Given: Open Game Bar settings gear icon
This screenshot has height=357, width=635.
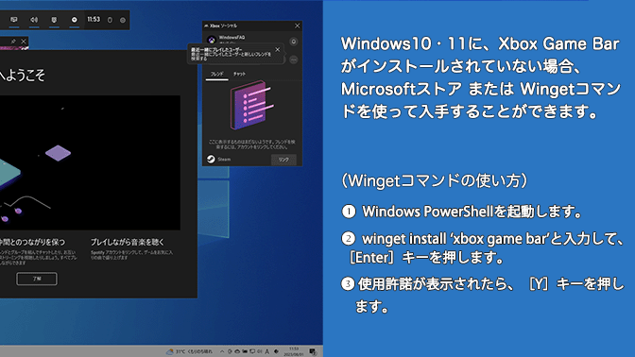Looking at the screenshot, I should [x=123, y=20].
